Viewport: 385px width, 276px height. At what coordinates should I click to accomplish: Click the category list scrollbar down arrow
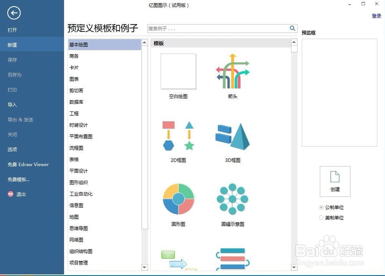[144, 267]
